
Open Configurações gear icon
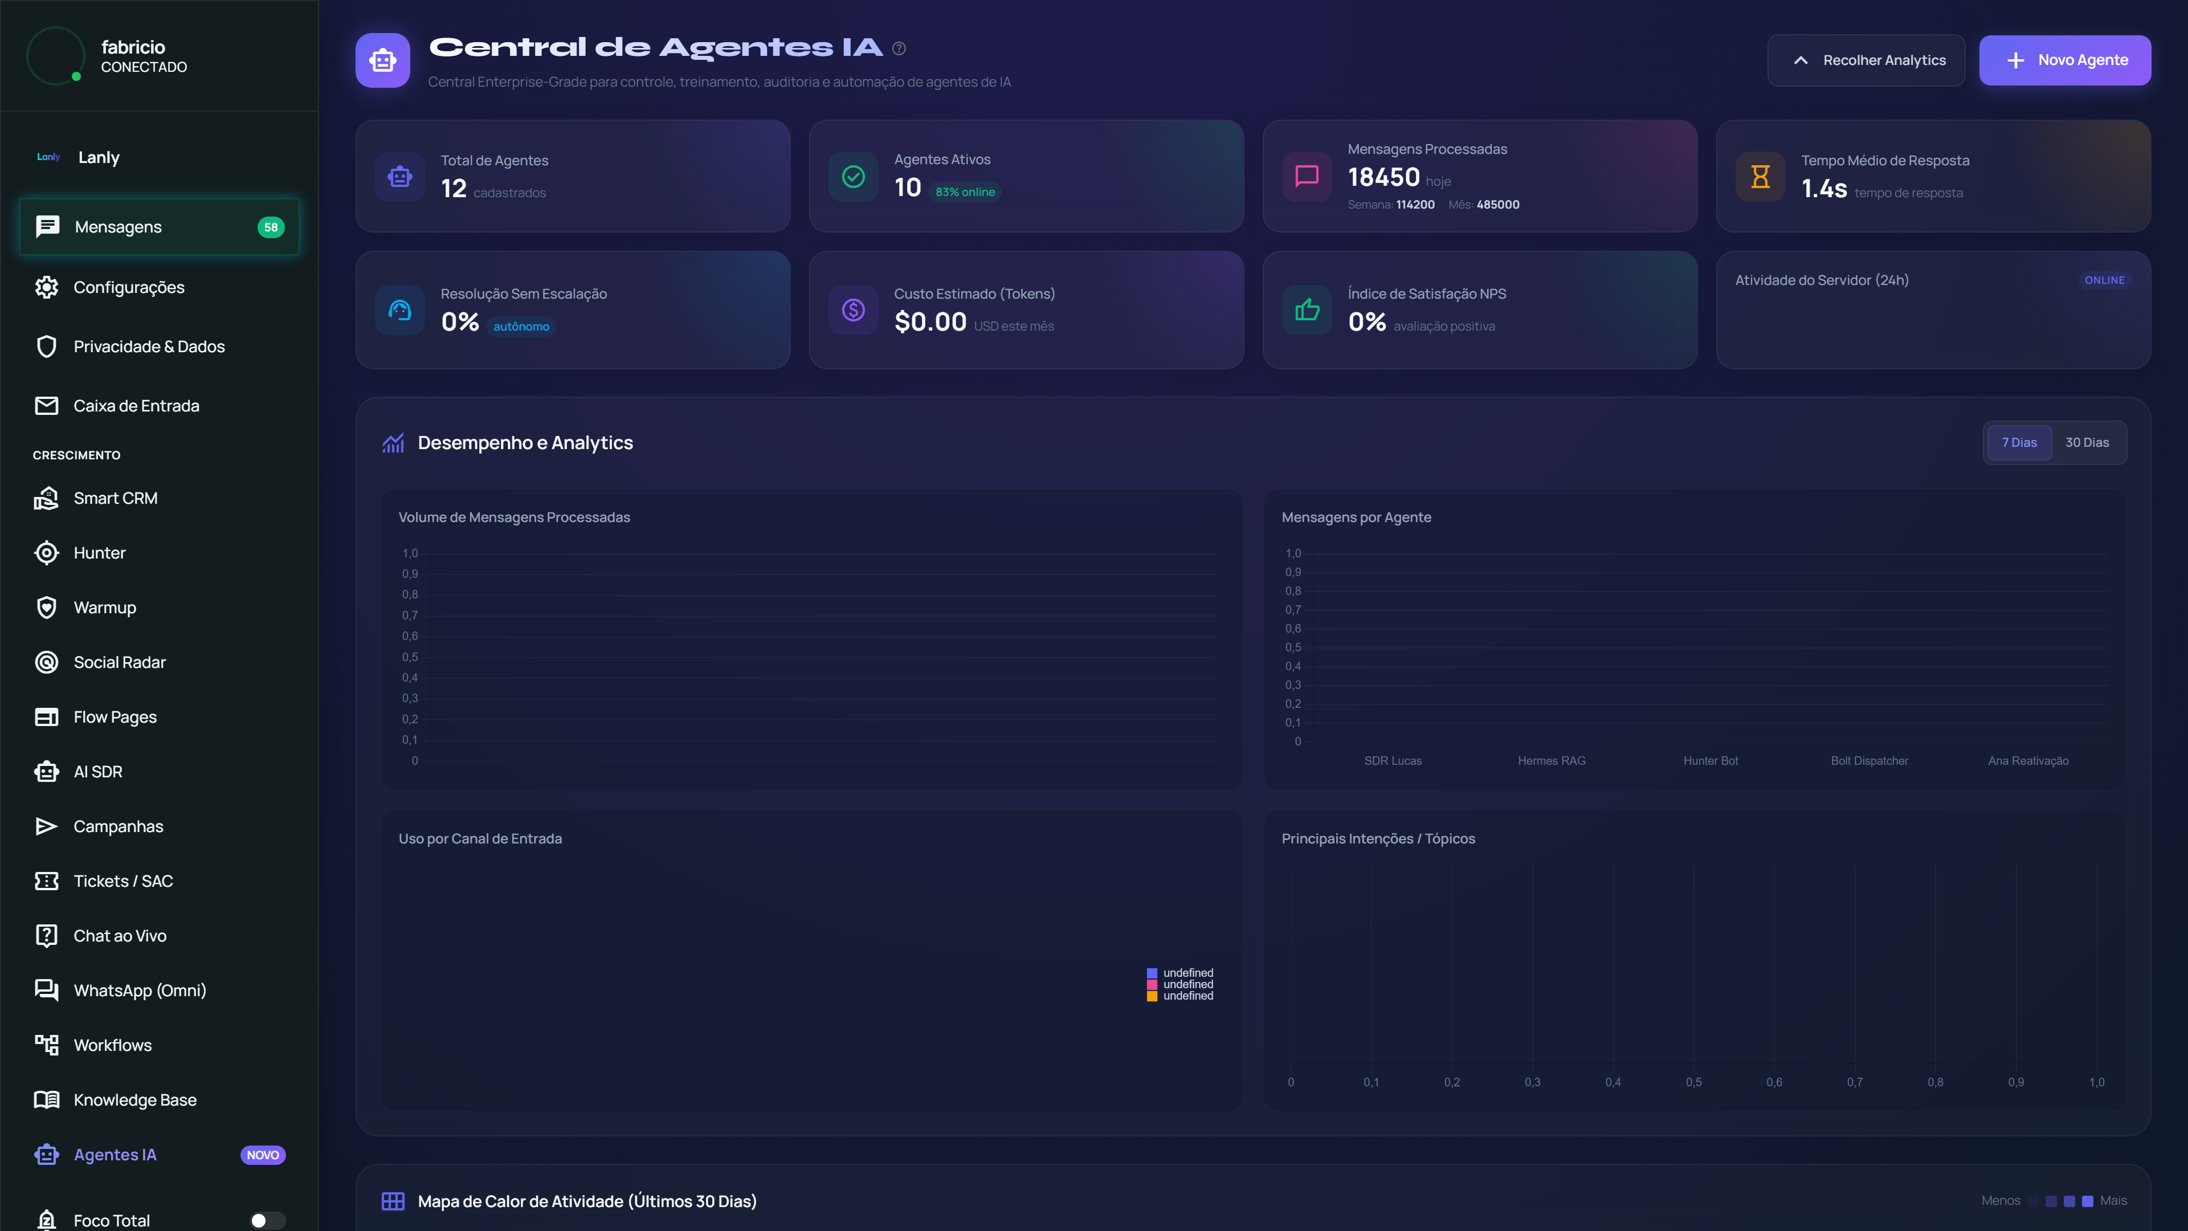point(47,287)
